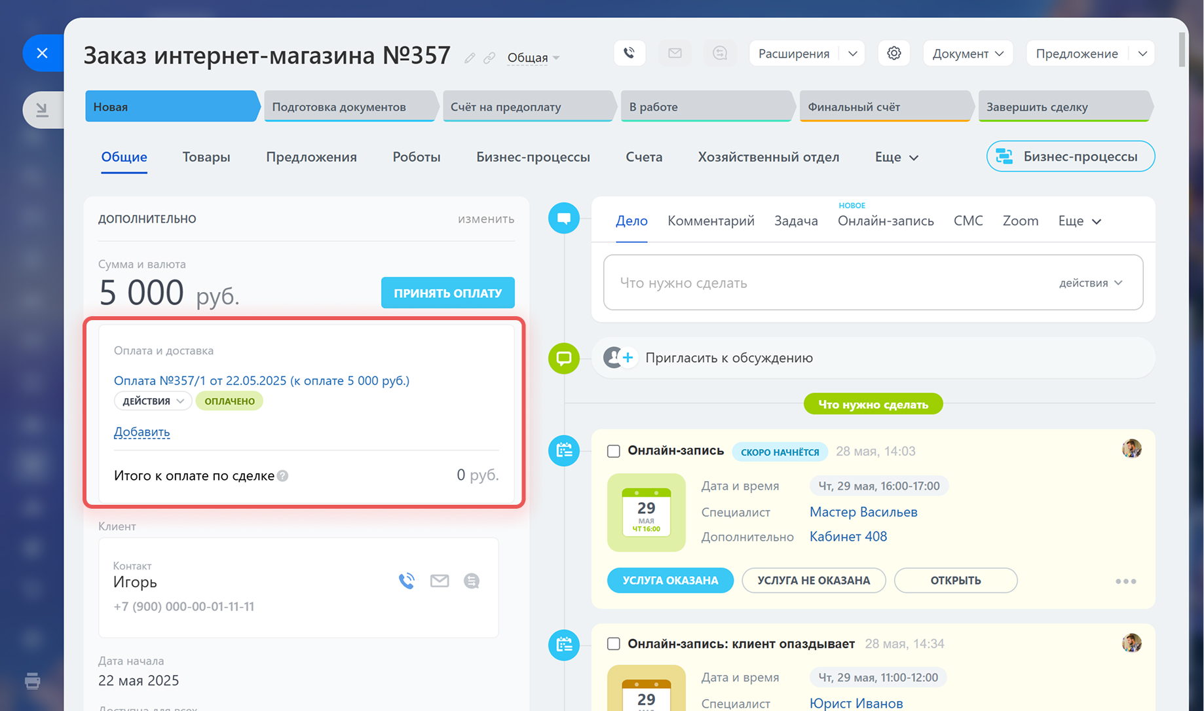The width and height of the screenshot is (1204, 711).
Task: Expand the Еще menu in the deal tabs
Action: pyautogui.click(x=897, y=157)
